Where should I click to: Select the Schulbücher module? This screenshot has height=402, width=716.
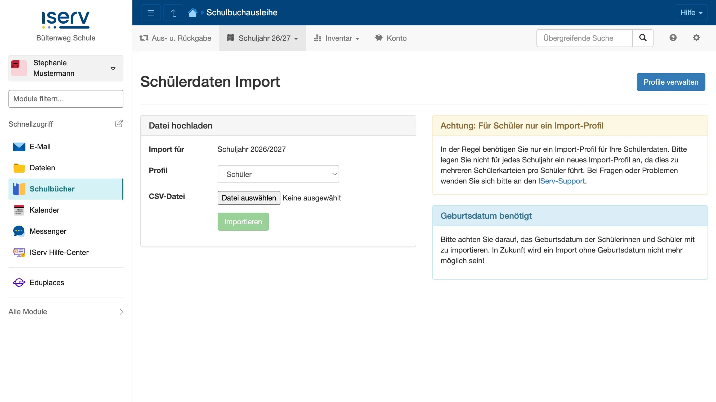coord(52,189)
